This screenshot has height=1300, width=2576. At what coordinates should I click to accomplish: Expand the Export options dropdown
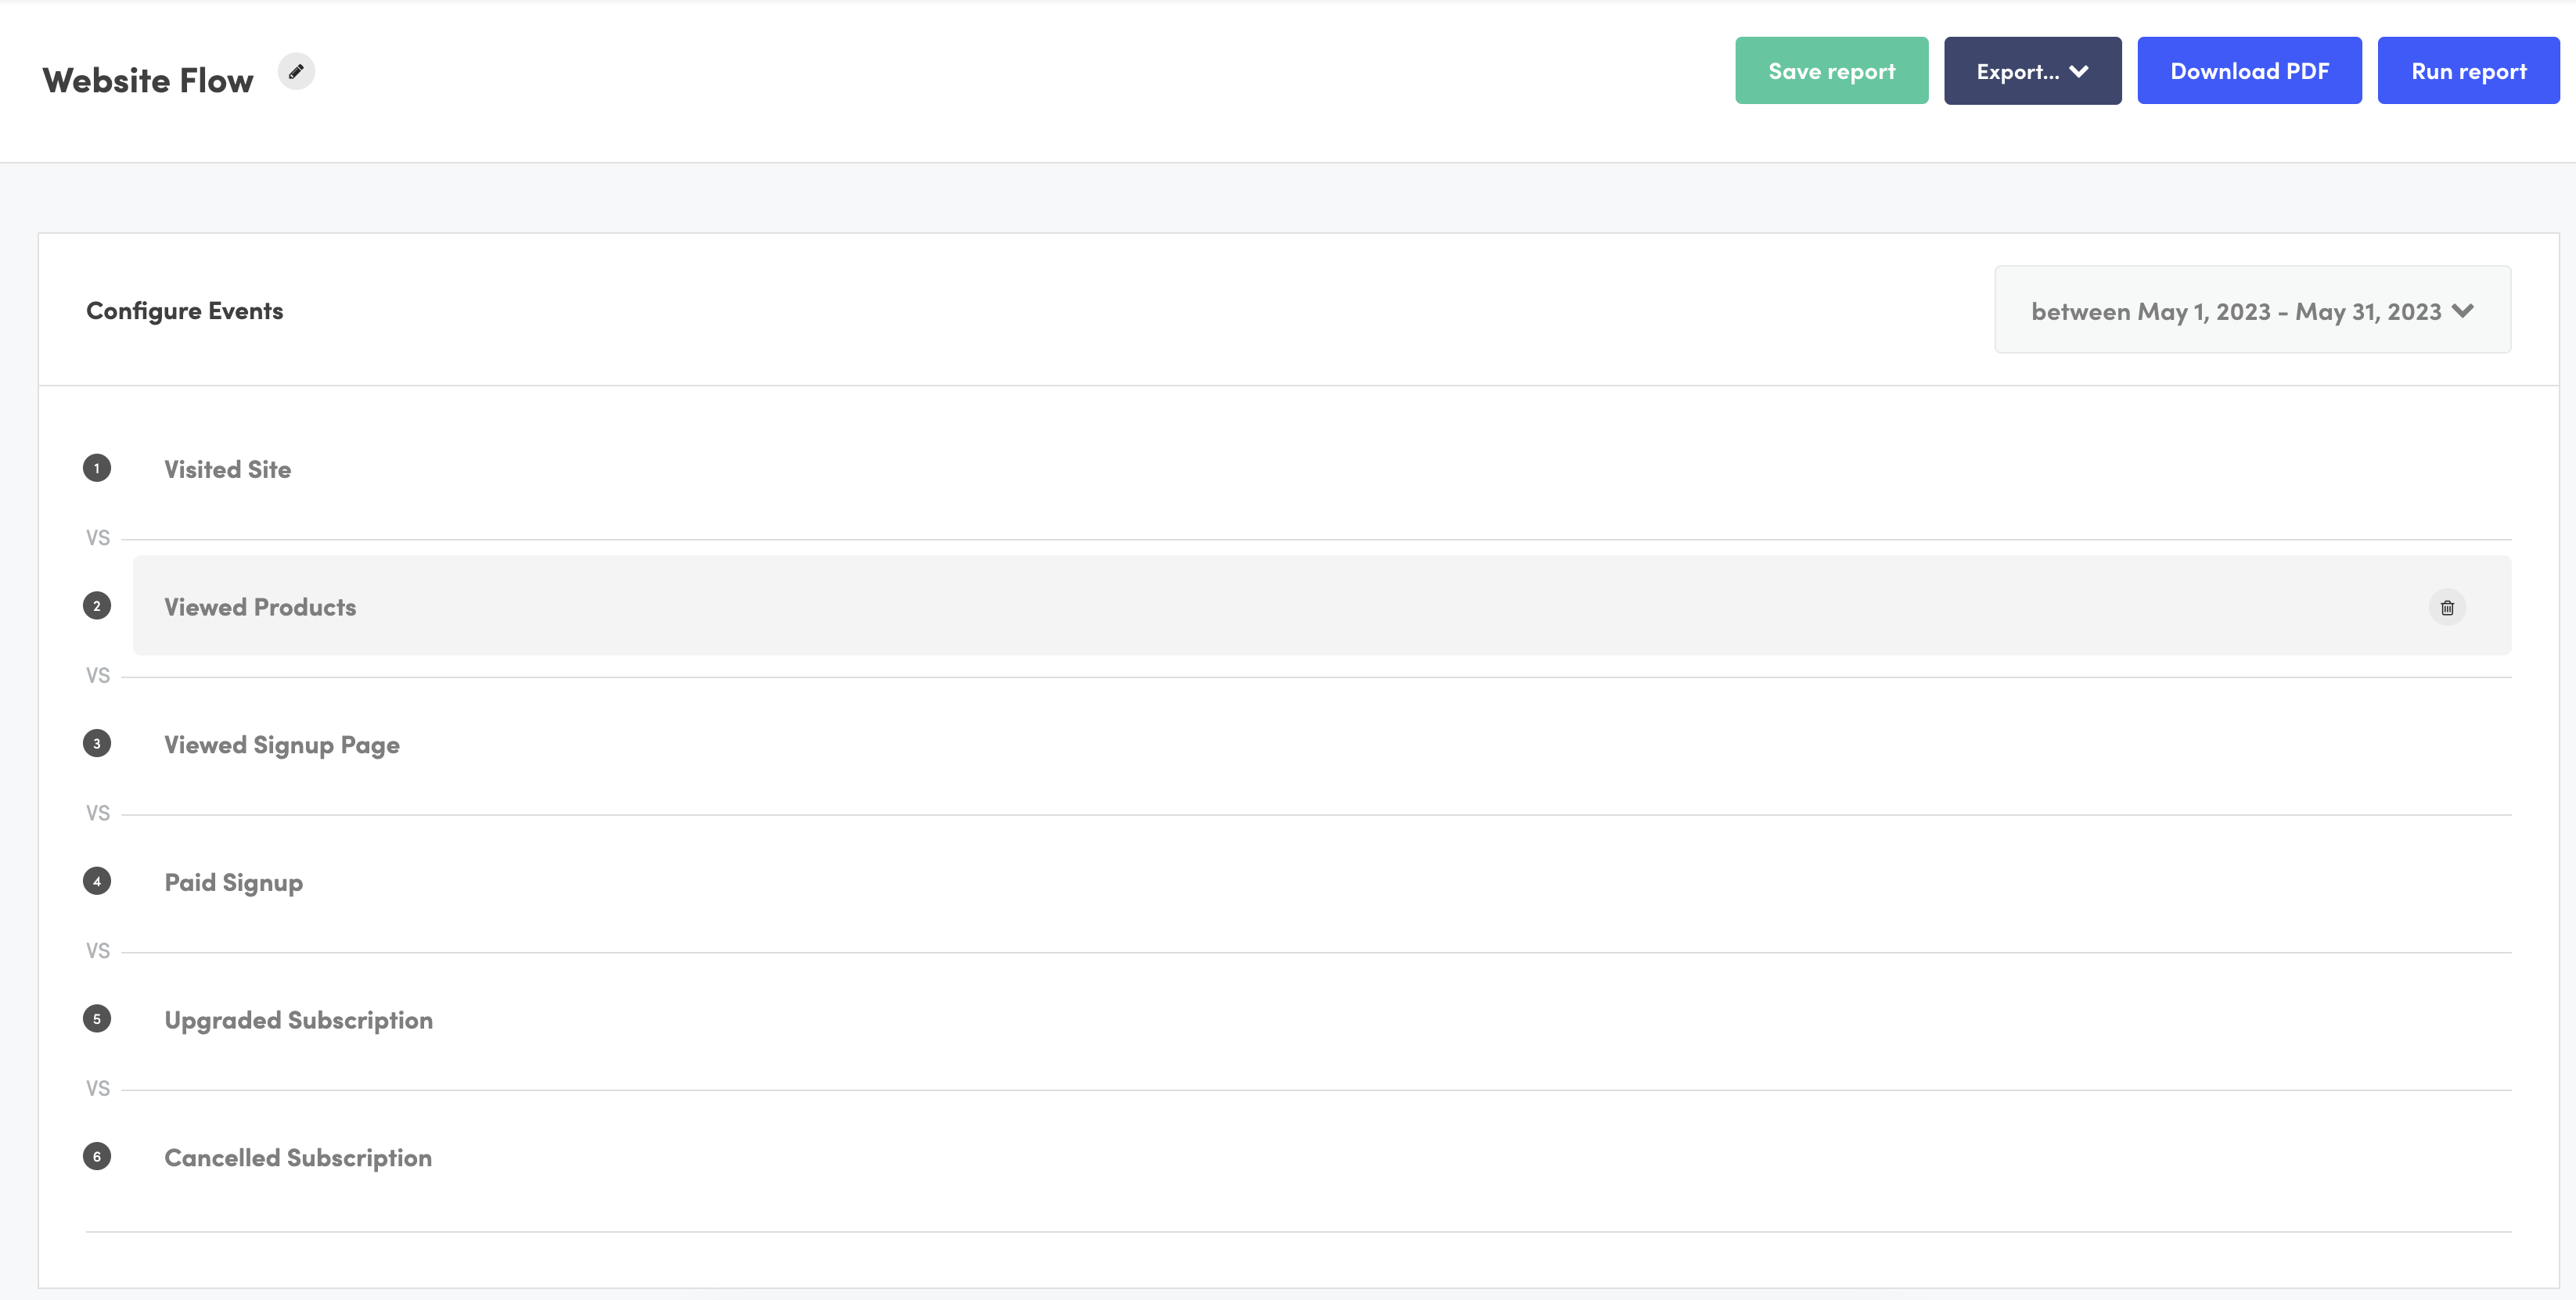click(x=2032, y=70)
